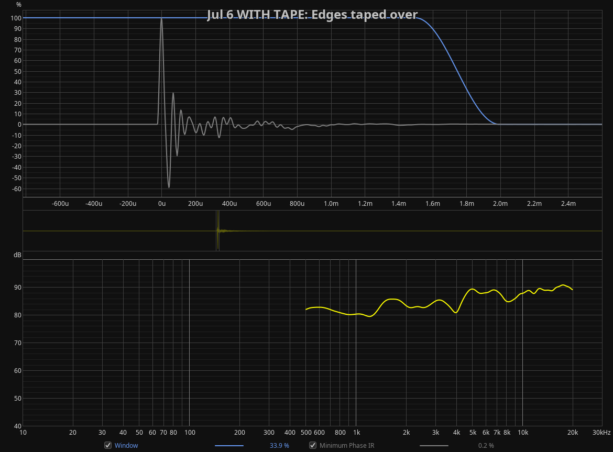Image resolution: width=613 pixels, height=452 pixels.
Task: Click the 1.0m time axis label
Action: [x=331, y=204]
